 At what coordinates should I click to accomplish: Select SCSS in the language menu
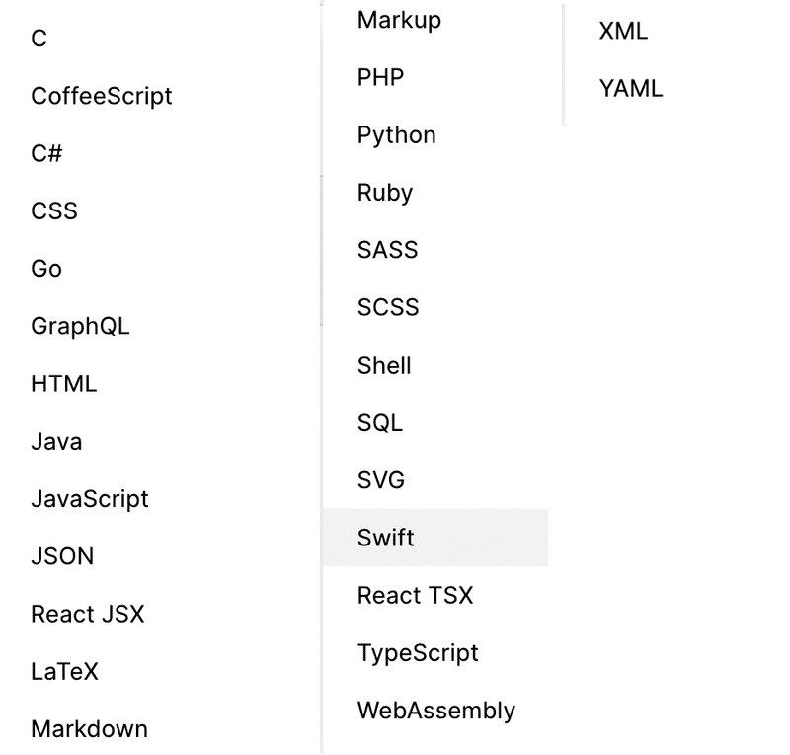coord(388,307)
